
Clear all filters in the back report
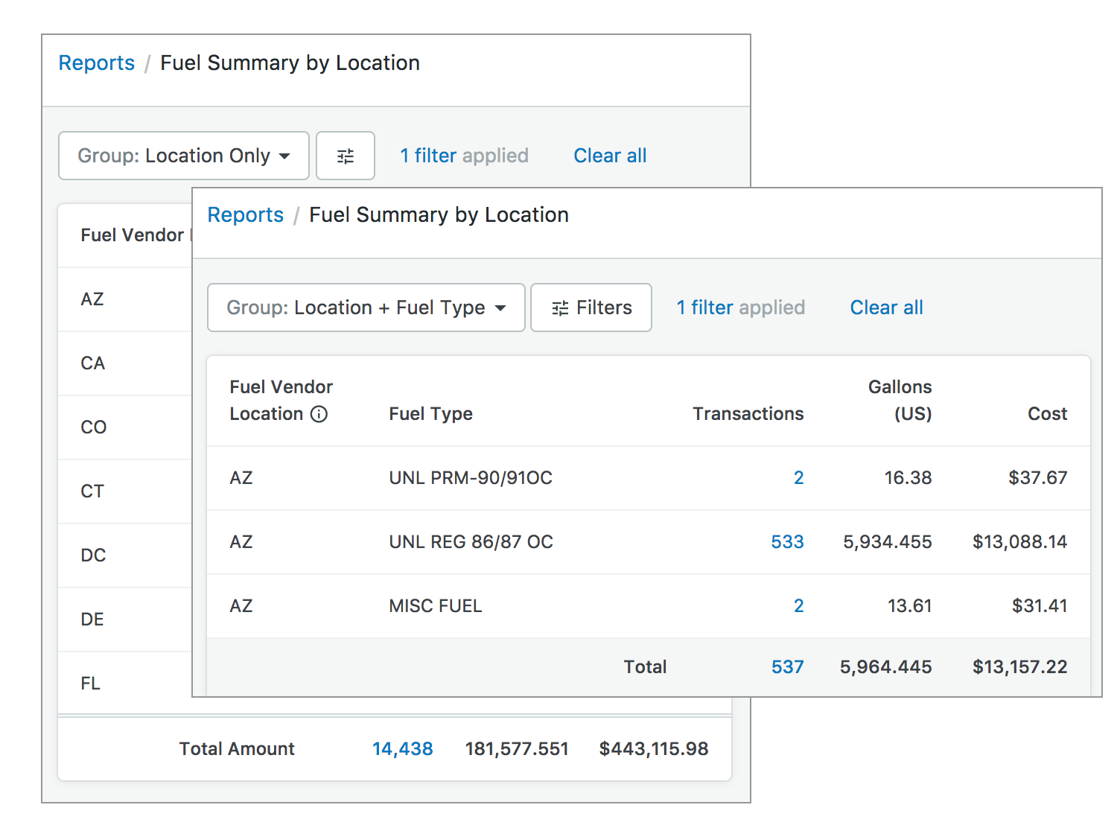point(610,156)
